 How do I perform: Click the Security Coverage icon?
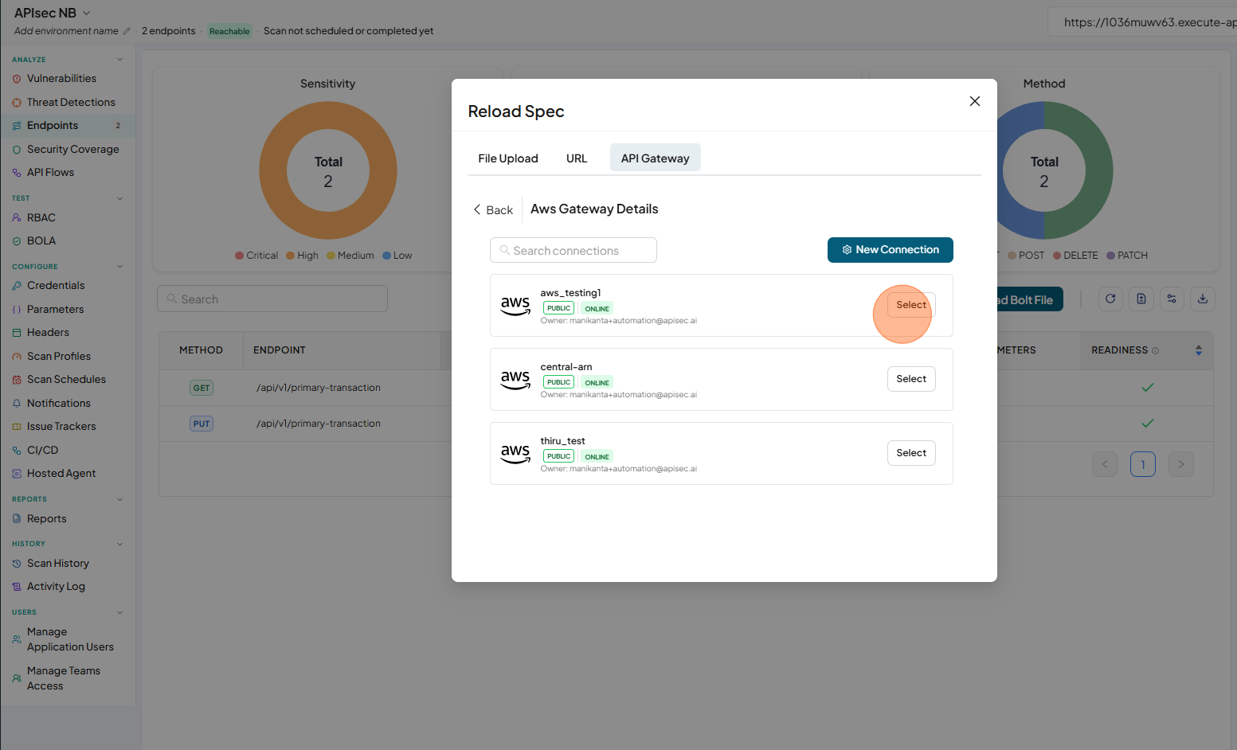17,150
